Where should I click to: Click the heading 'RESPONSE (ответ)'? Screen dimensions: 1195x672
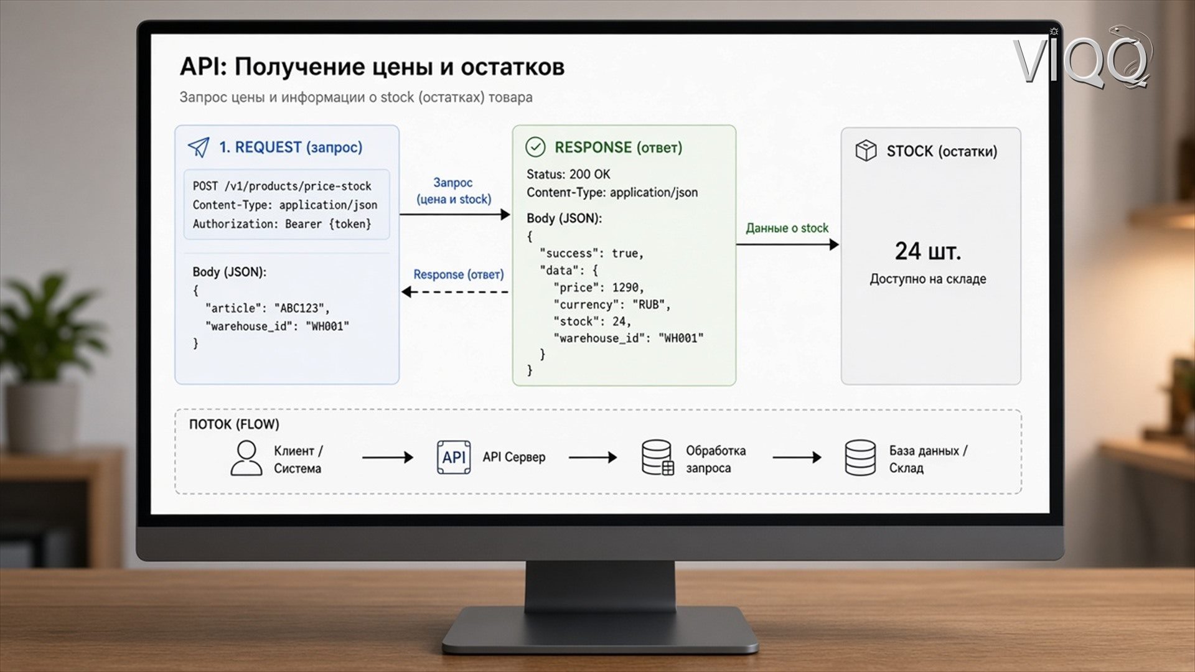pyautogui.click(x=619, y=147)
